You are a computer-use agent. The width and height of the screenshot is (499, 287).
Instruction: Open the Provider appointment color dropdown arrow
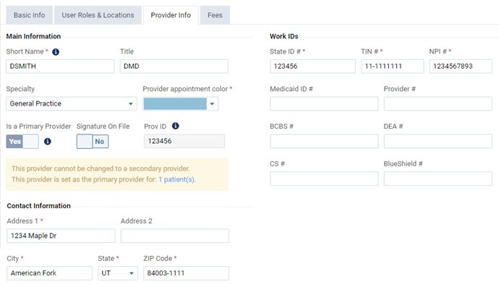click(213, 103)
